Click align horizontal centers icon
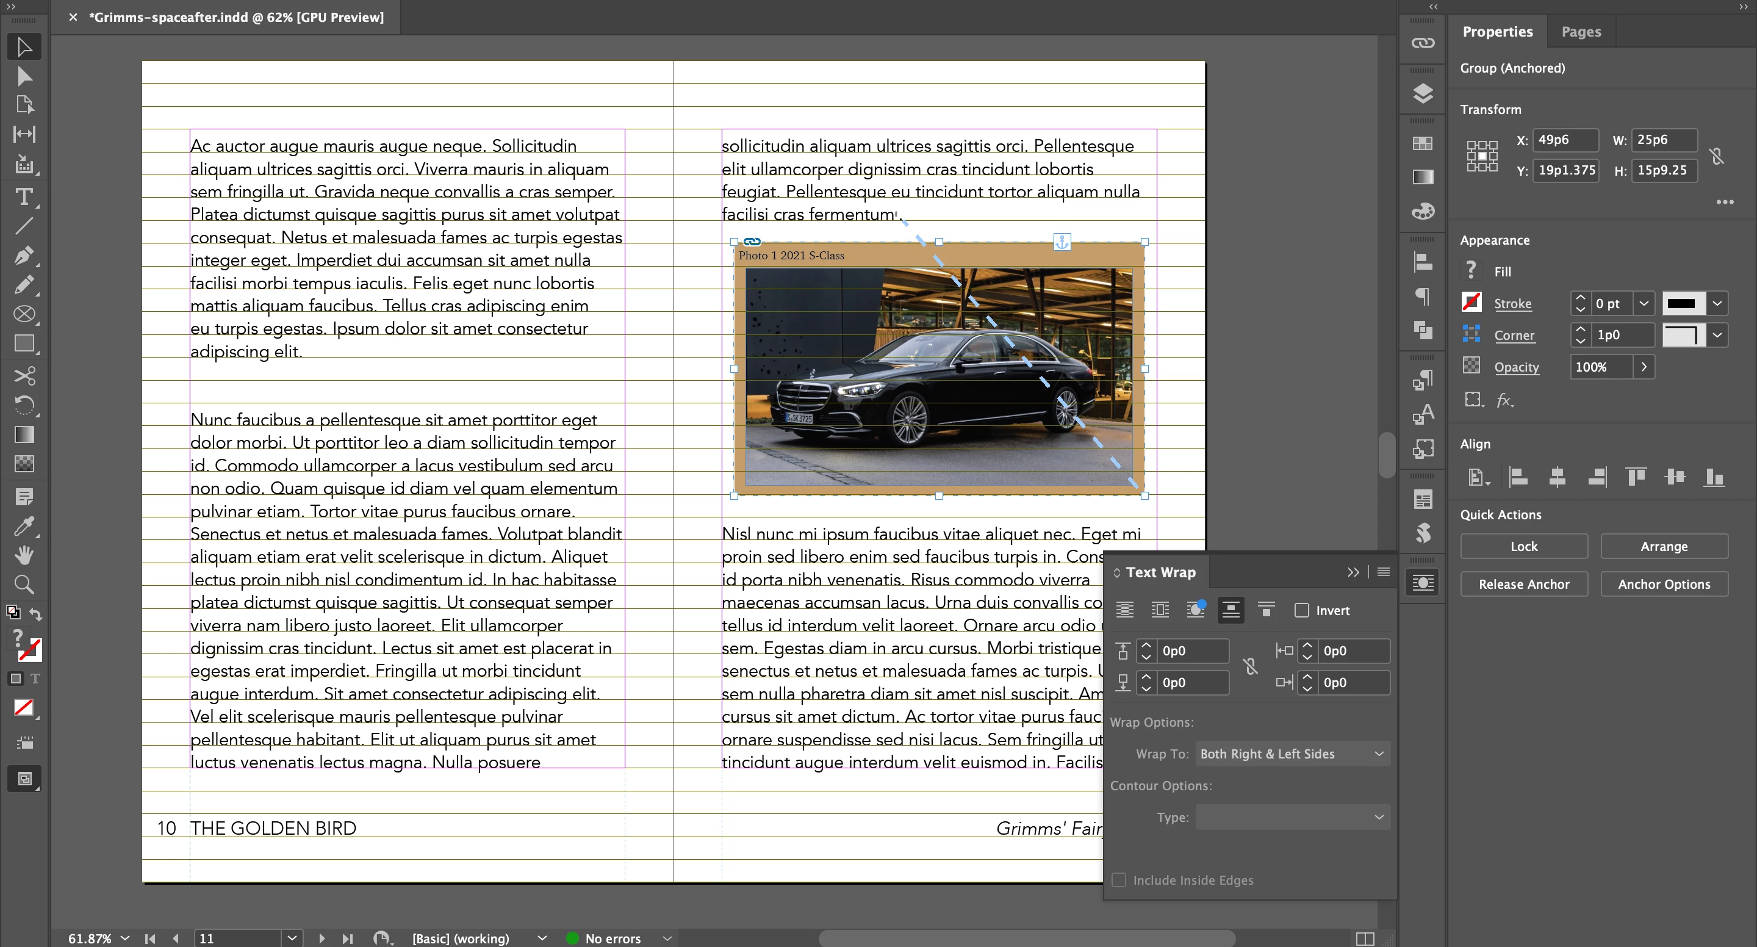This screenshot has height=947, width=1757. [x=1557, y=477]
